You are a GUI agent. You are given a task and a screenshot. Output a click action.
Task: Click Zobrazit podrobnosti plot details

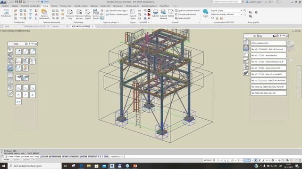click(x=185, y=15)
